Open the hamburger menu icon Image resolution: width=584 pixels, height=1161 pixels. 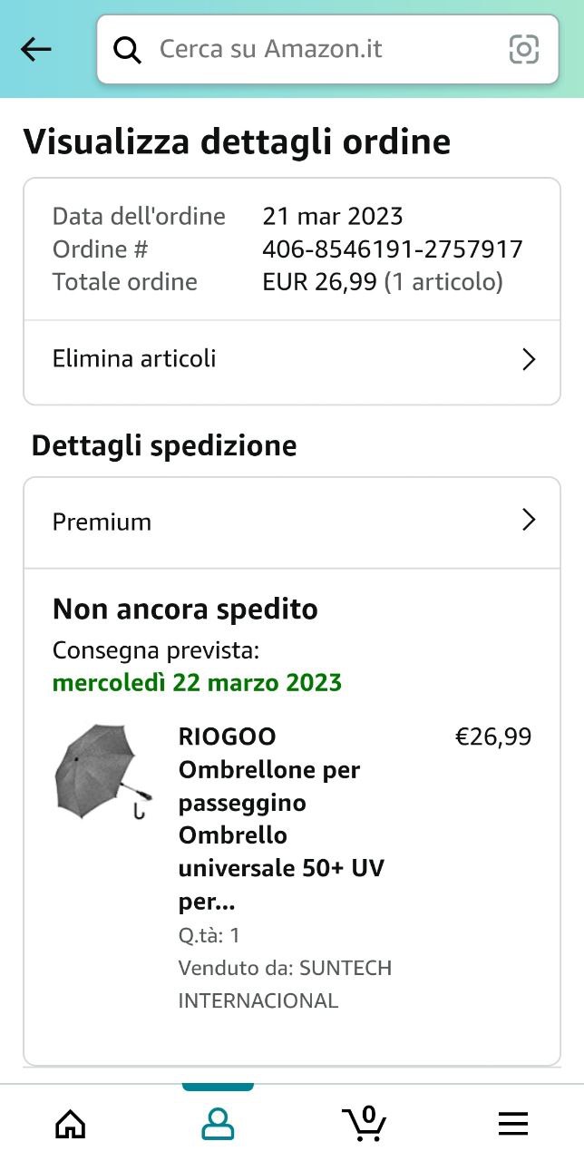pos(513,1125)
